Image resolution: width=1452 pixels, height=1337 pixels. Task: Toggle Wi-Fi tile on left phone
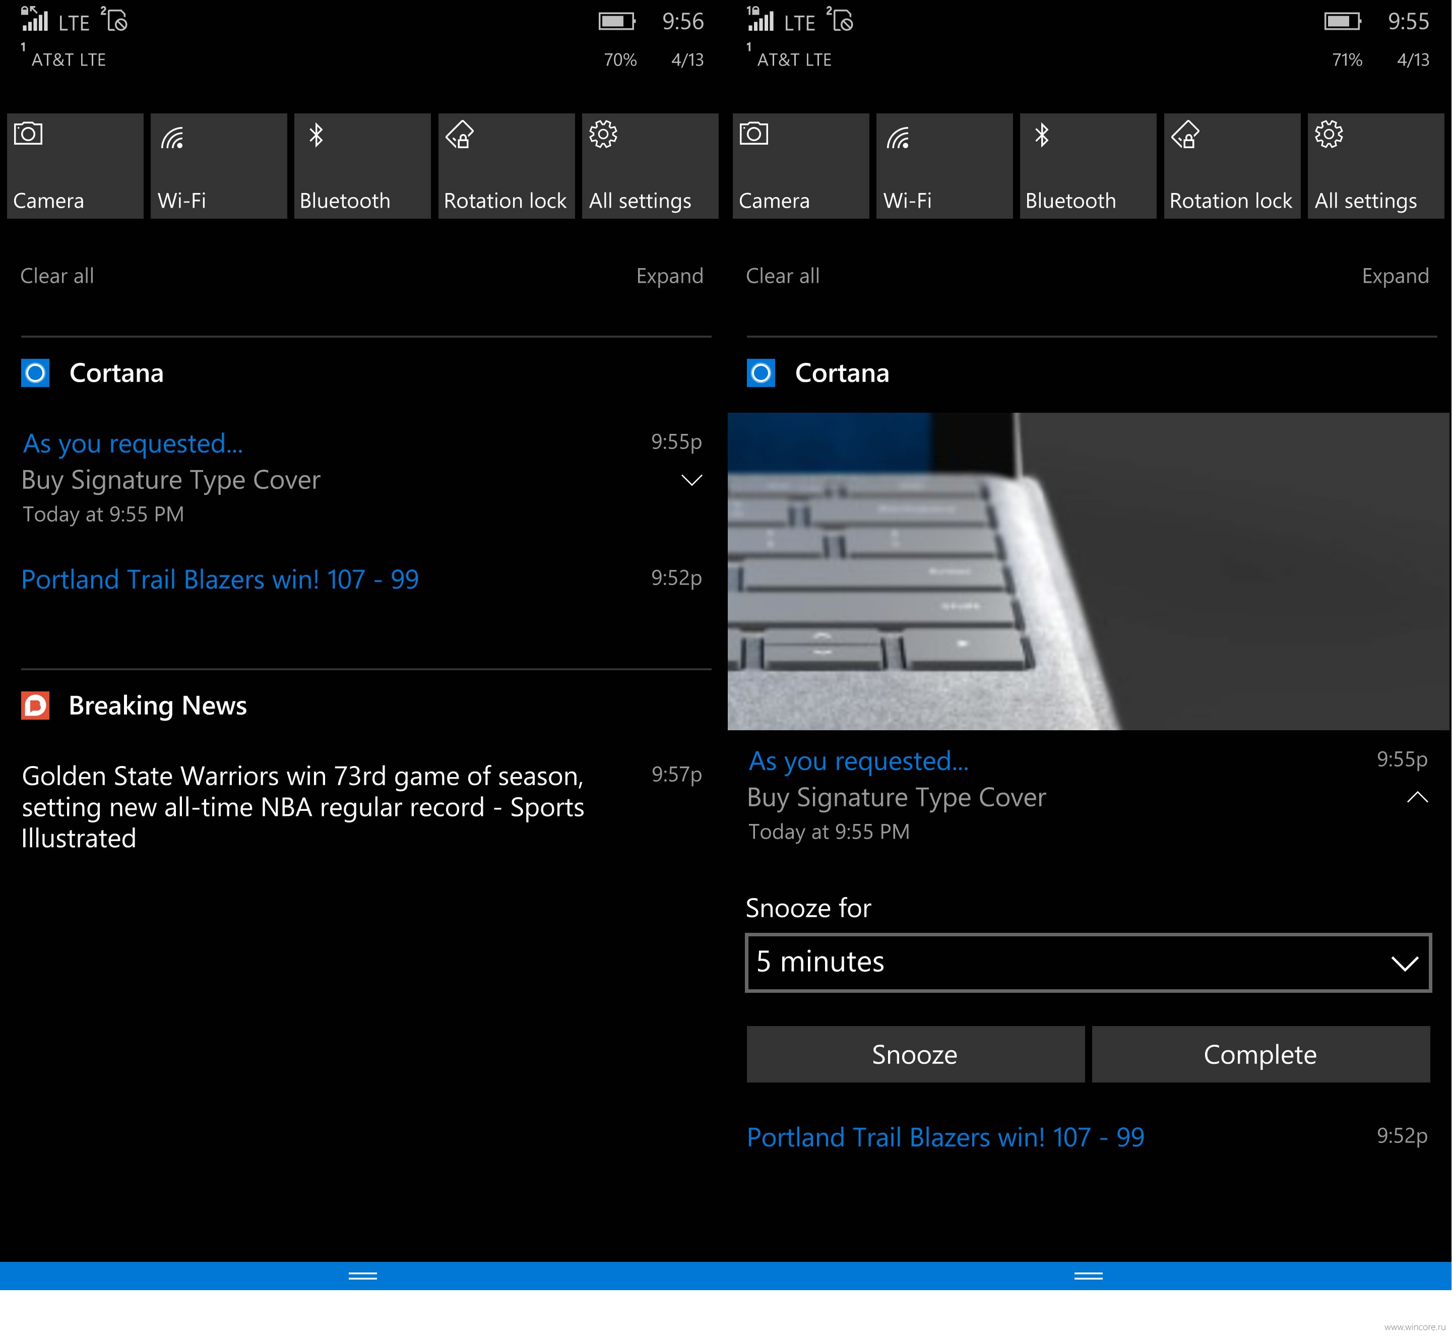(219, 166)
